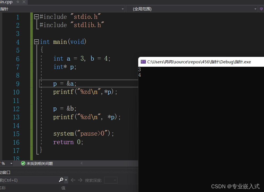
Task: Click line number 13 in the gutter
Action: pos(16,117)
